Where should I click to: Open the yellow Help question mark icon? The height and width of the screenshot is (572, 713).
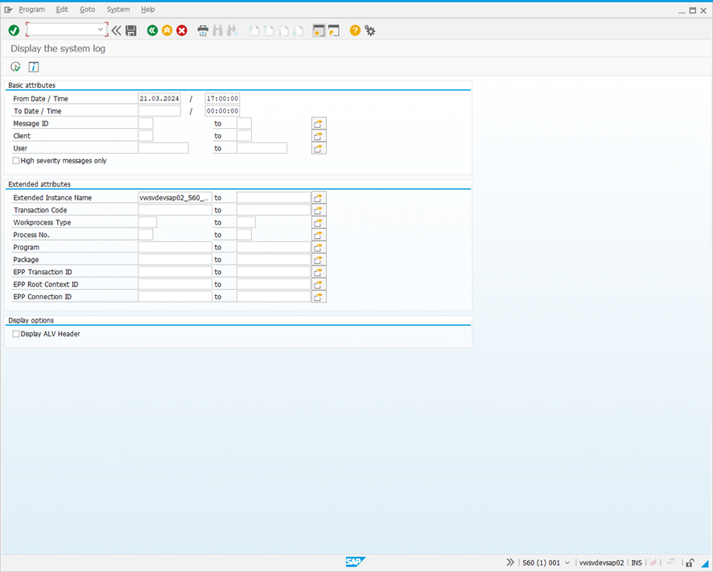click(355, 31)
